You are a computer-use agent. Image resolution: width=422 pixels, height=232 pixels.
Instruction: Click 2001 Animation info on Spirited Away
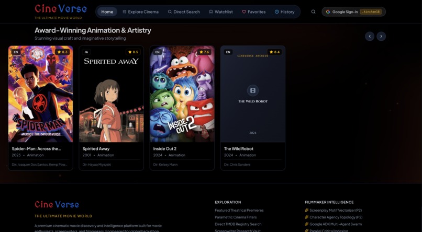point(98,155)
